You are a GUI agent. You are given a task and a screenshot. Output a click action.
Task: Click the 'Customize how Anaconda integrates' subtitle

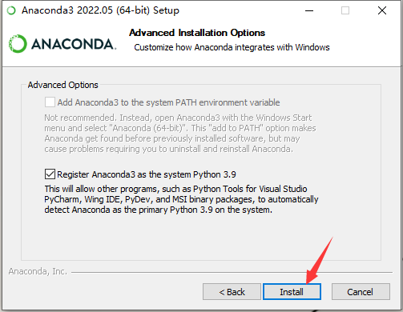232,47
